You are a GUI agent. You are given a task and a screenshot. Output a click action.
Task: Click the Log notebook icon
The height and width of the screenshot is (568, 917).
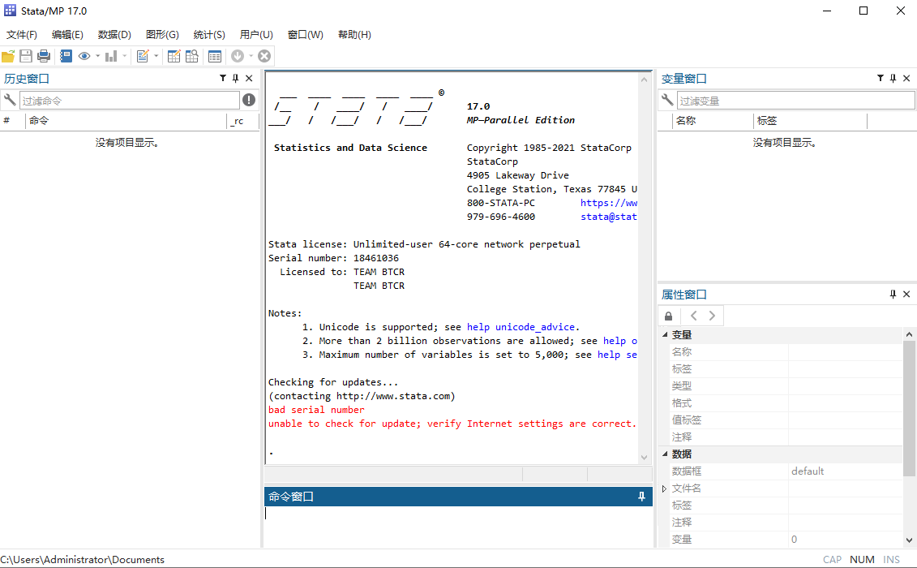coord(66,56)
